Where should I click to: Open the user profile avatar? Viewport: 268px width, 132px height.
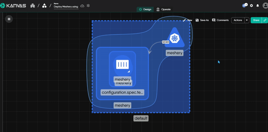[265, 6]
